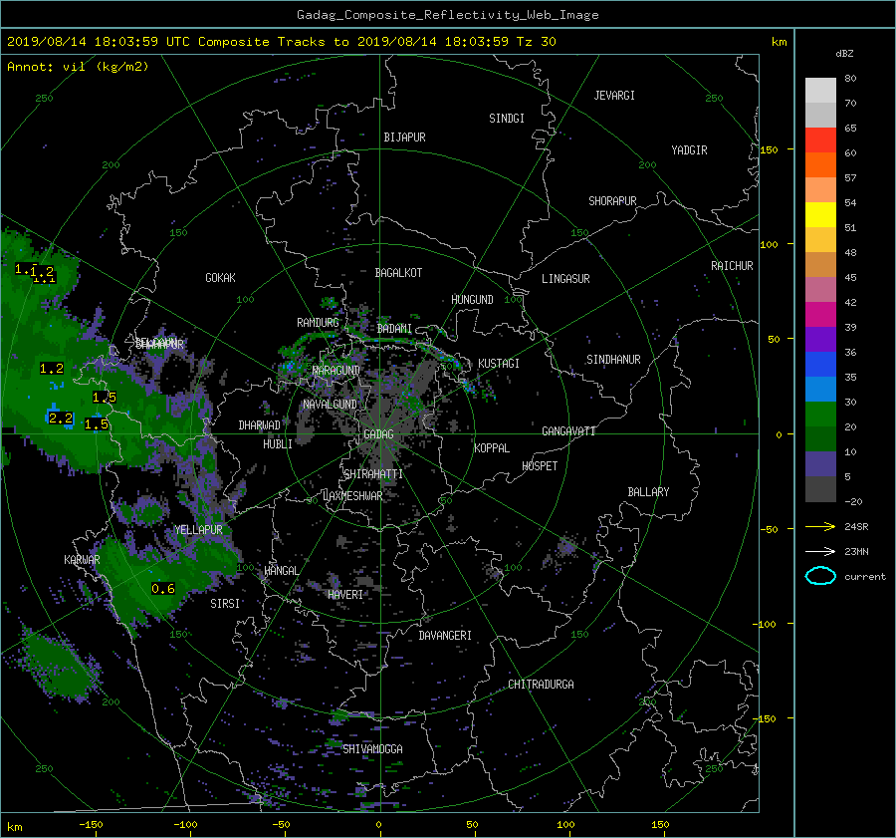This screenshot has height=838, width=896.
Task: Click the GOKAK city label
Action: pyautogui.click(x=220, y=277)
